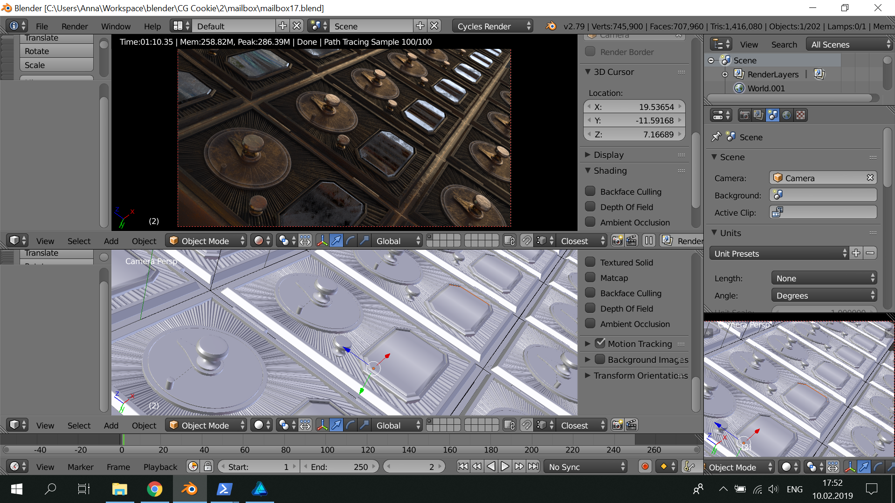Select World.001 in the outliner
This screenshot has width=895, height=503.
pos(766,88)
